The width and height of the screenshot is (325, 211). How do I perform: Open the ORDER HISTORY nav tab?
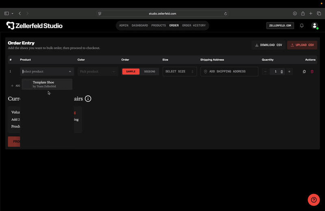[194, 26]
